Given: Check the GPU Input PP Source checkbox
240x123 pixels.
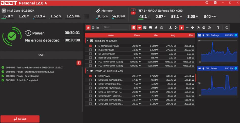Looking at the screenshot, I should [90, 96].
